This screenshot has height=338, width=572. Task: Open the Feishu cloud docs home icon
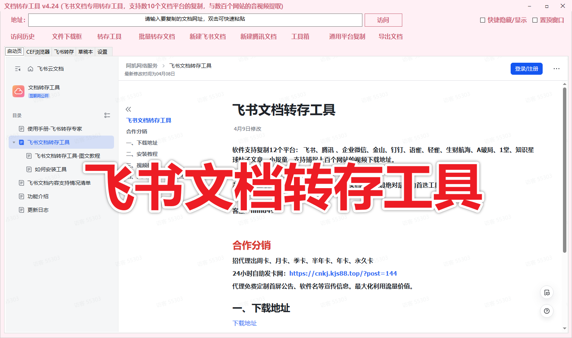point(30,69)
